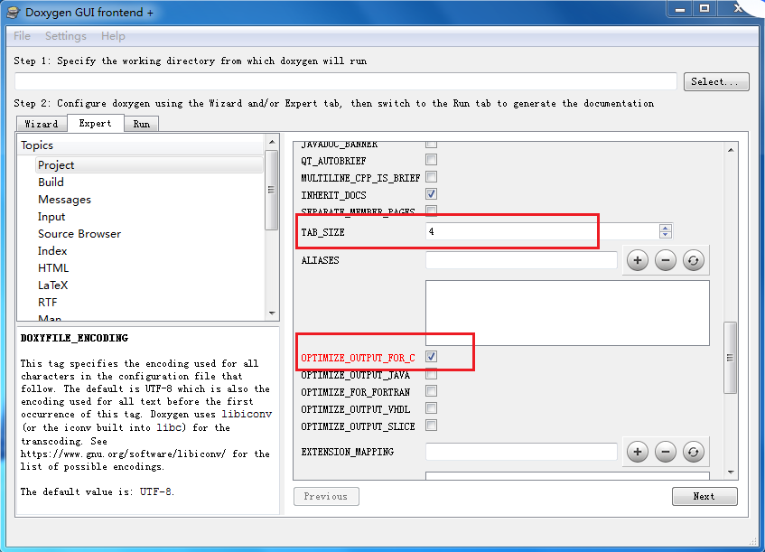
Task: Open the Help menu
Action: 113,36
